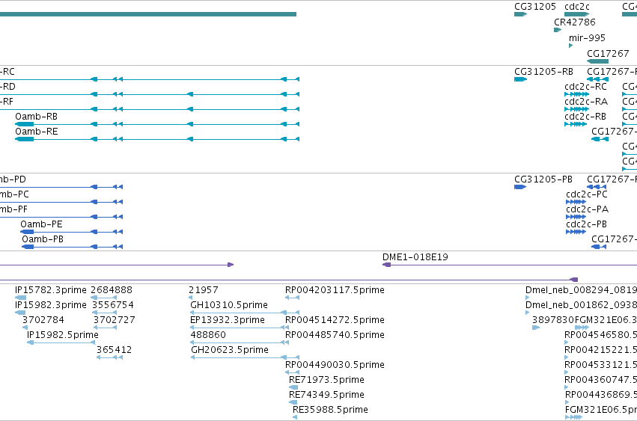Click the RP004533121 EST label

pyautogui.click(x=600, y=365)
